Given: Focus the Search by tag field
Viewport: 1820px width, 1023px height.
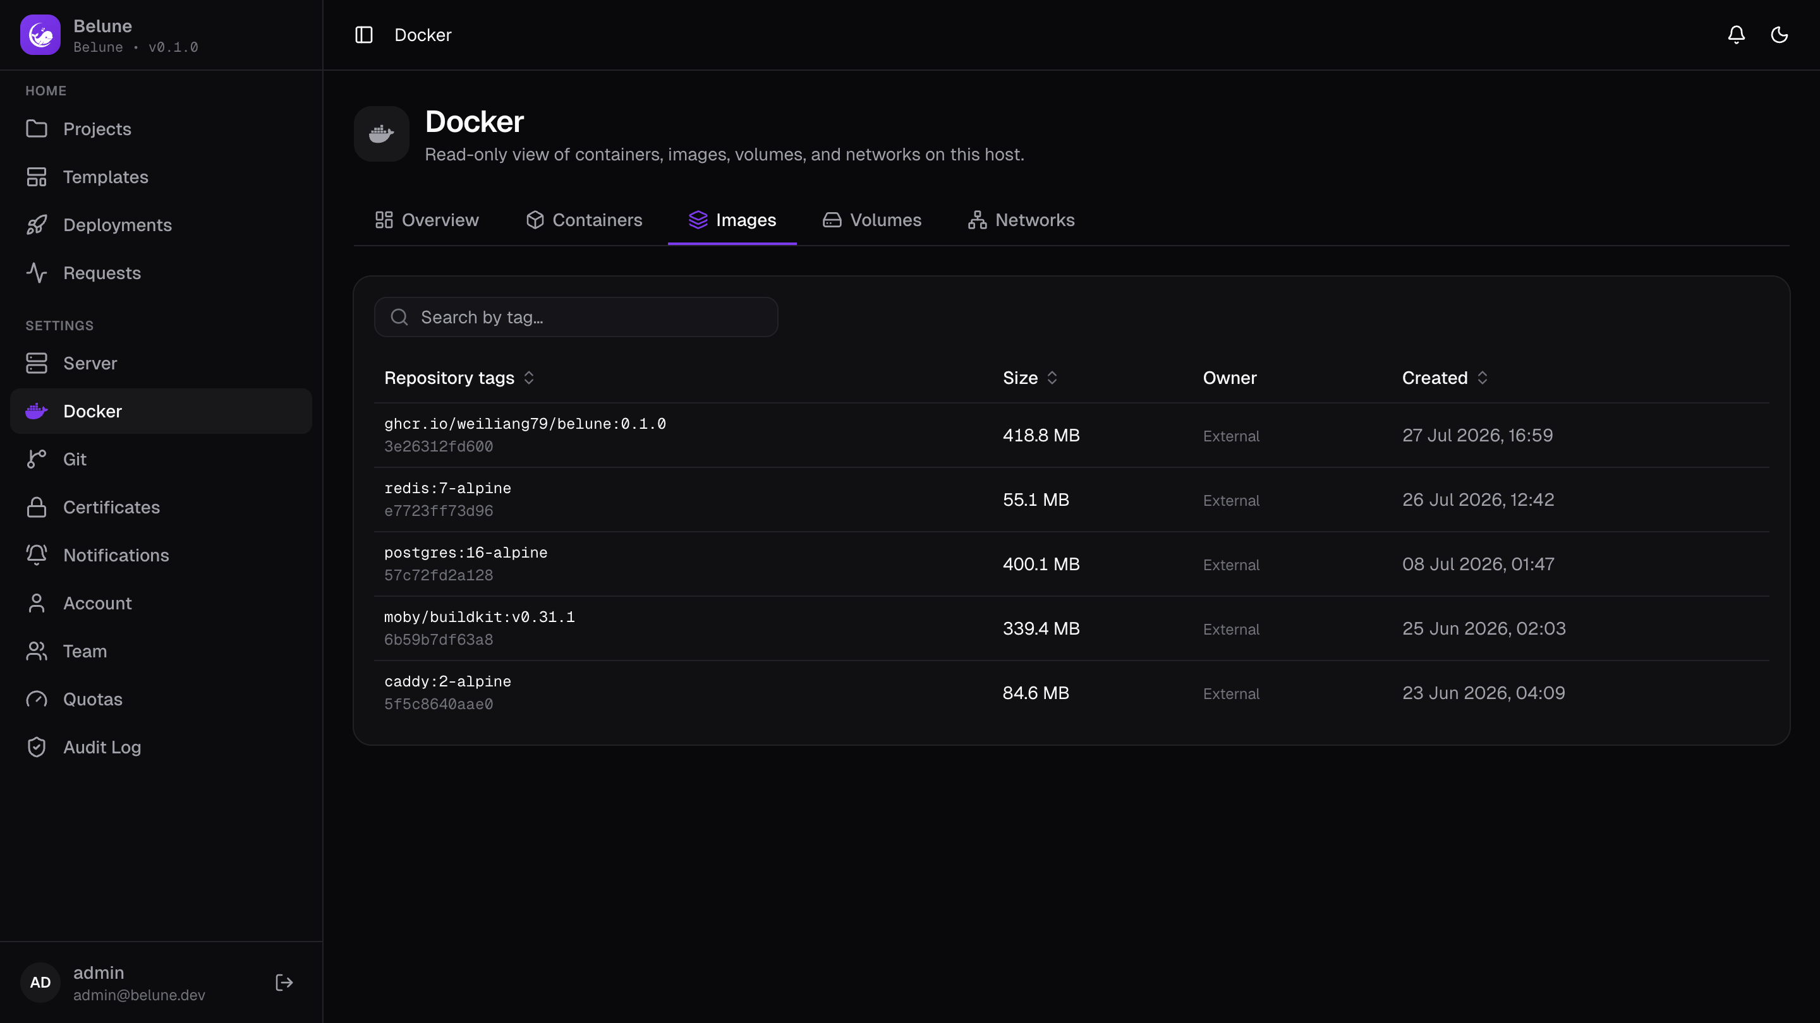Looking at the screenshot, I should [576, 317].
